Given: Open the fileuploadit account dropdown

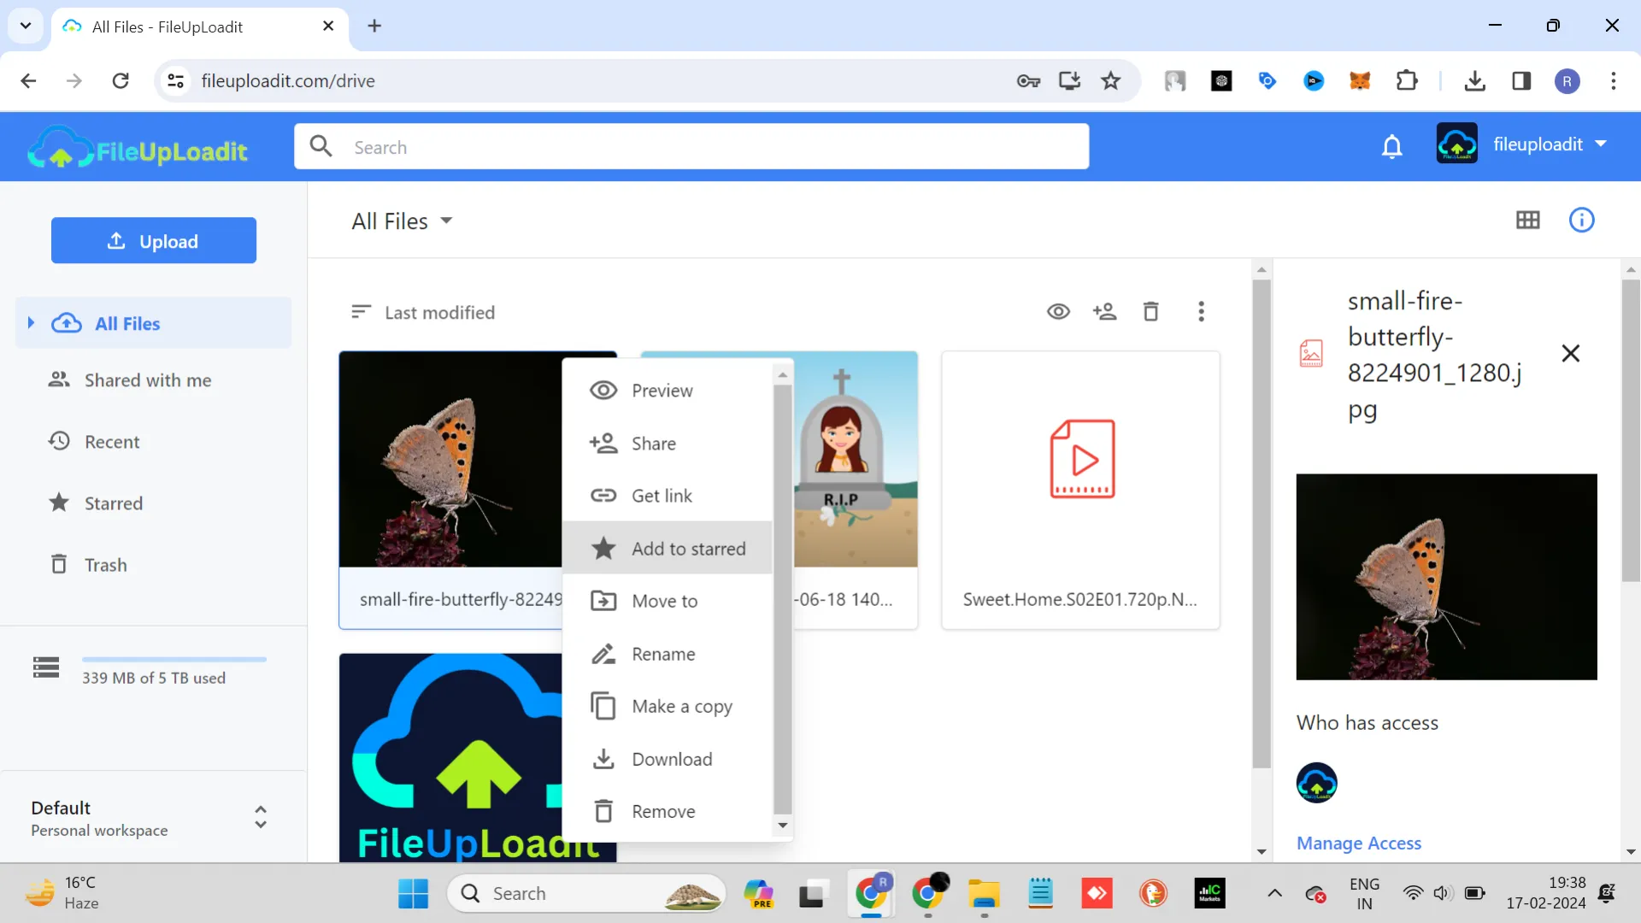Looking at the screenshot, I should coord(1523,144).
